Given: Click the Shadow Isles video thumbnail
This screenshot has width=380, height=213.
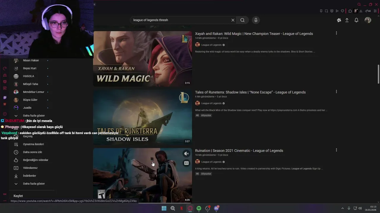Looking at the screenshot, I should coord(142,117).
